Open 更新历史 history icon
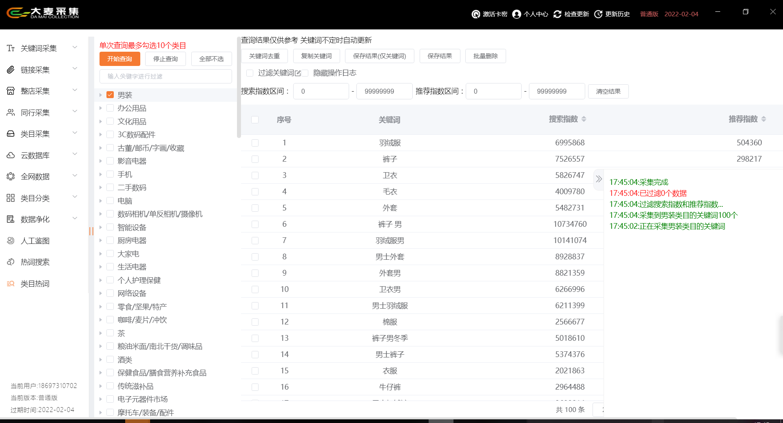Viewport: 783px width, 423px height. click(x=598, y=14)
